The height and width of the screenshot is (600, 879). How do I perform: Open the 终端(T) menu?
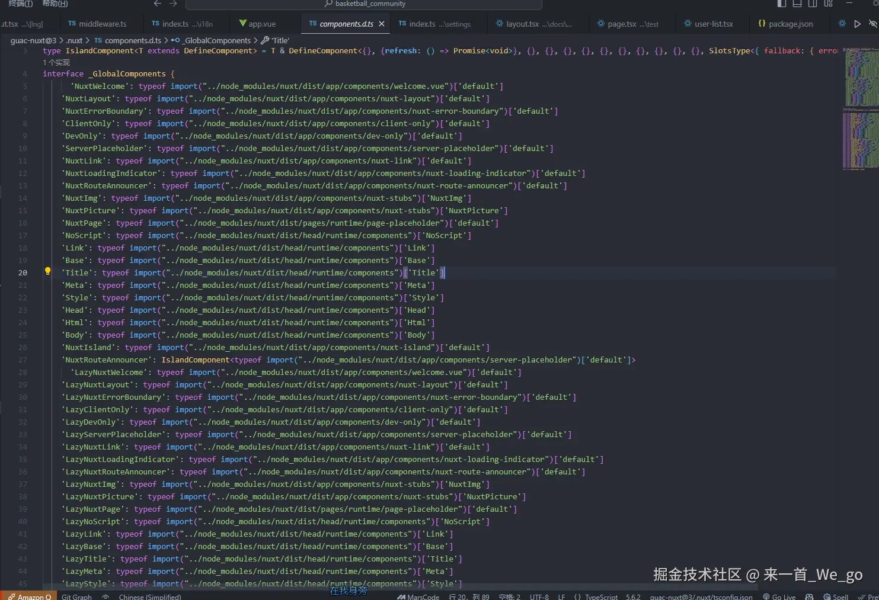(x=21, y=4)
